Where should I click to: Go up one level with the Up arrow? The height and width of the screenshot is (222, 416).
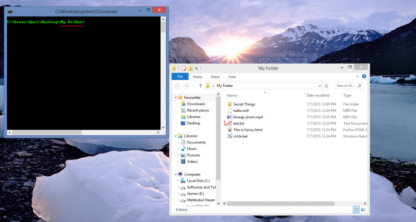tap(201, 86)
